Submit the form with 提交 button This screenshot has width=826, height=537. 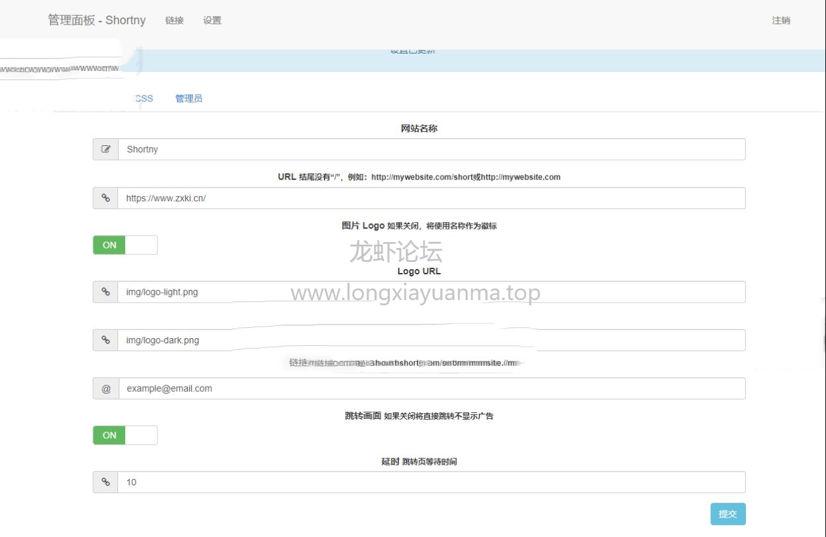coord(728,514)
